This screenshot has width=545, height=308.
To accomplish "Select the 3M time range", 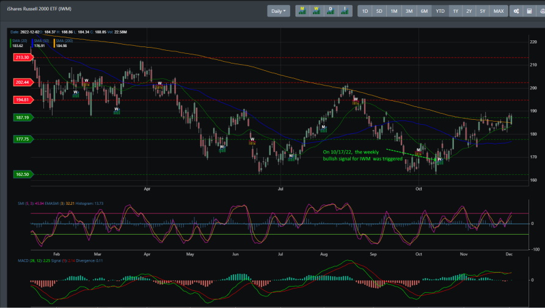I will [x=409, y=11].
